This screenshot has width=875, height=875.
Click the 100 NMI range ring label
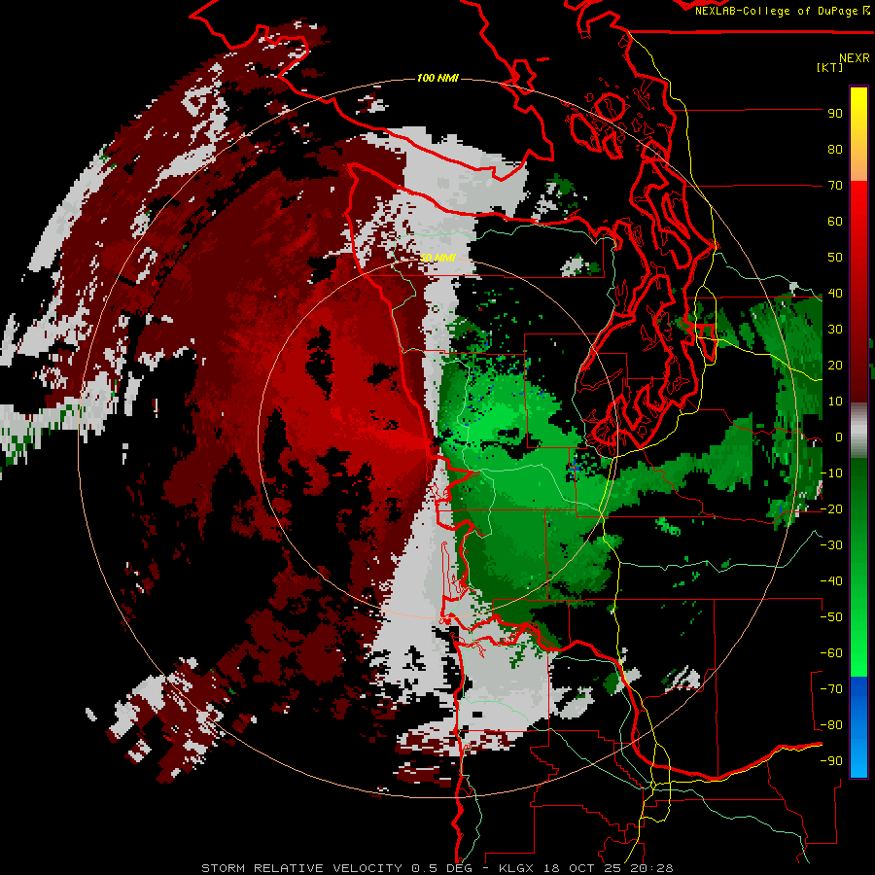437,78
